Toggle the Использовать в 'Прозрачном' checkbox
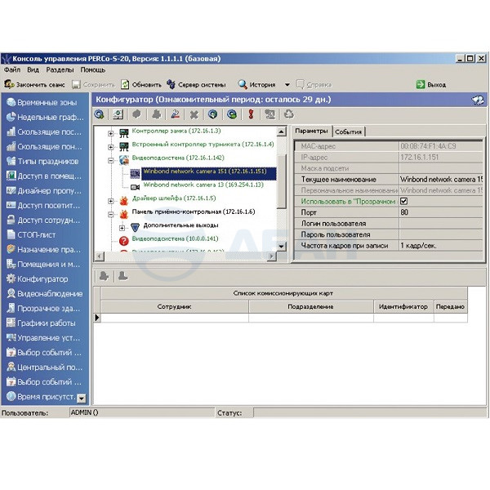The image size is (490, 490). click(403, 201)
